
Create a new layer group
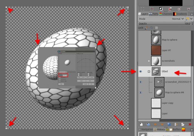point(148,124)
